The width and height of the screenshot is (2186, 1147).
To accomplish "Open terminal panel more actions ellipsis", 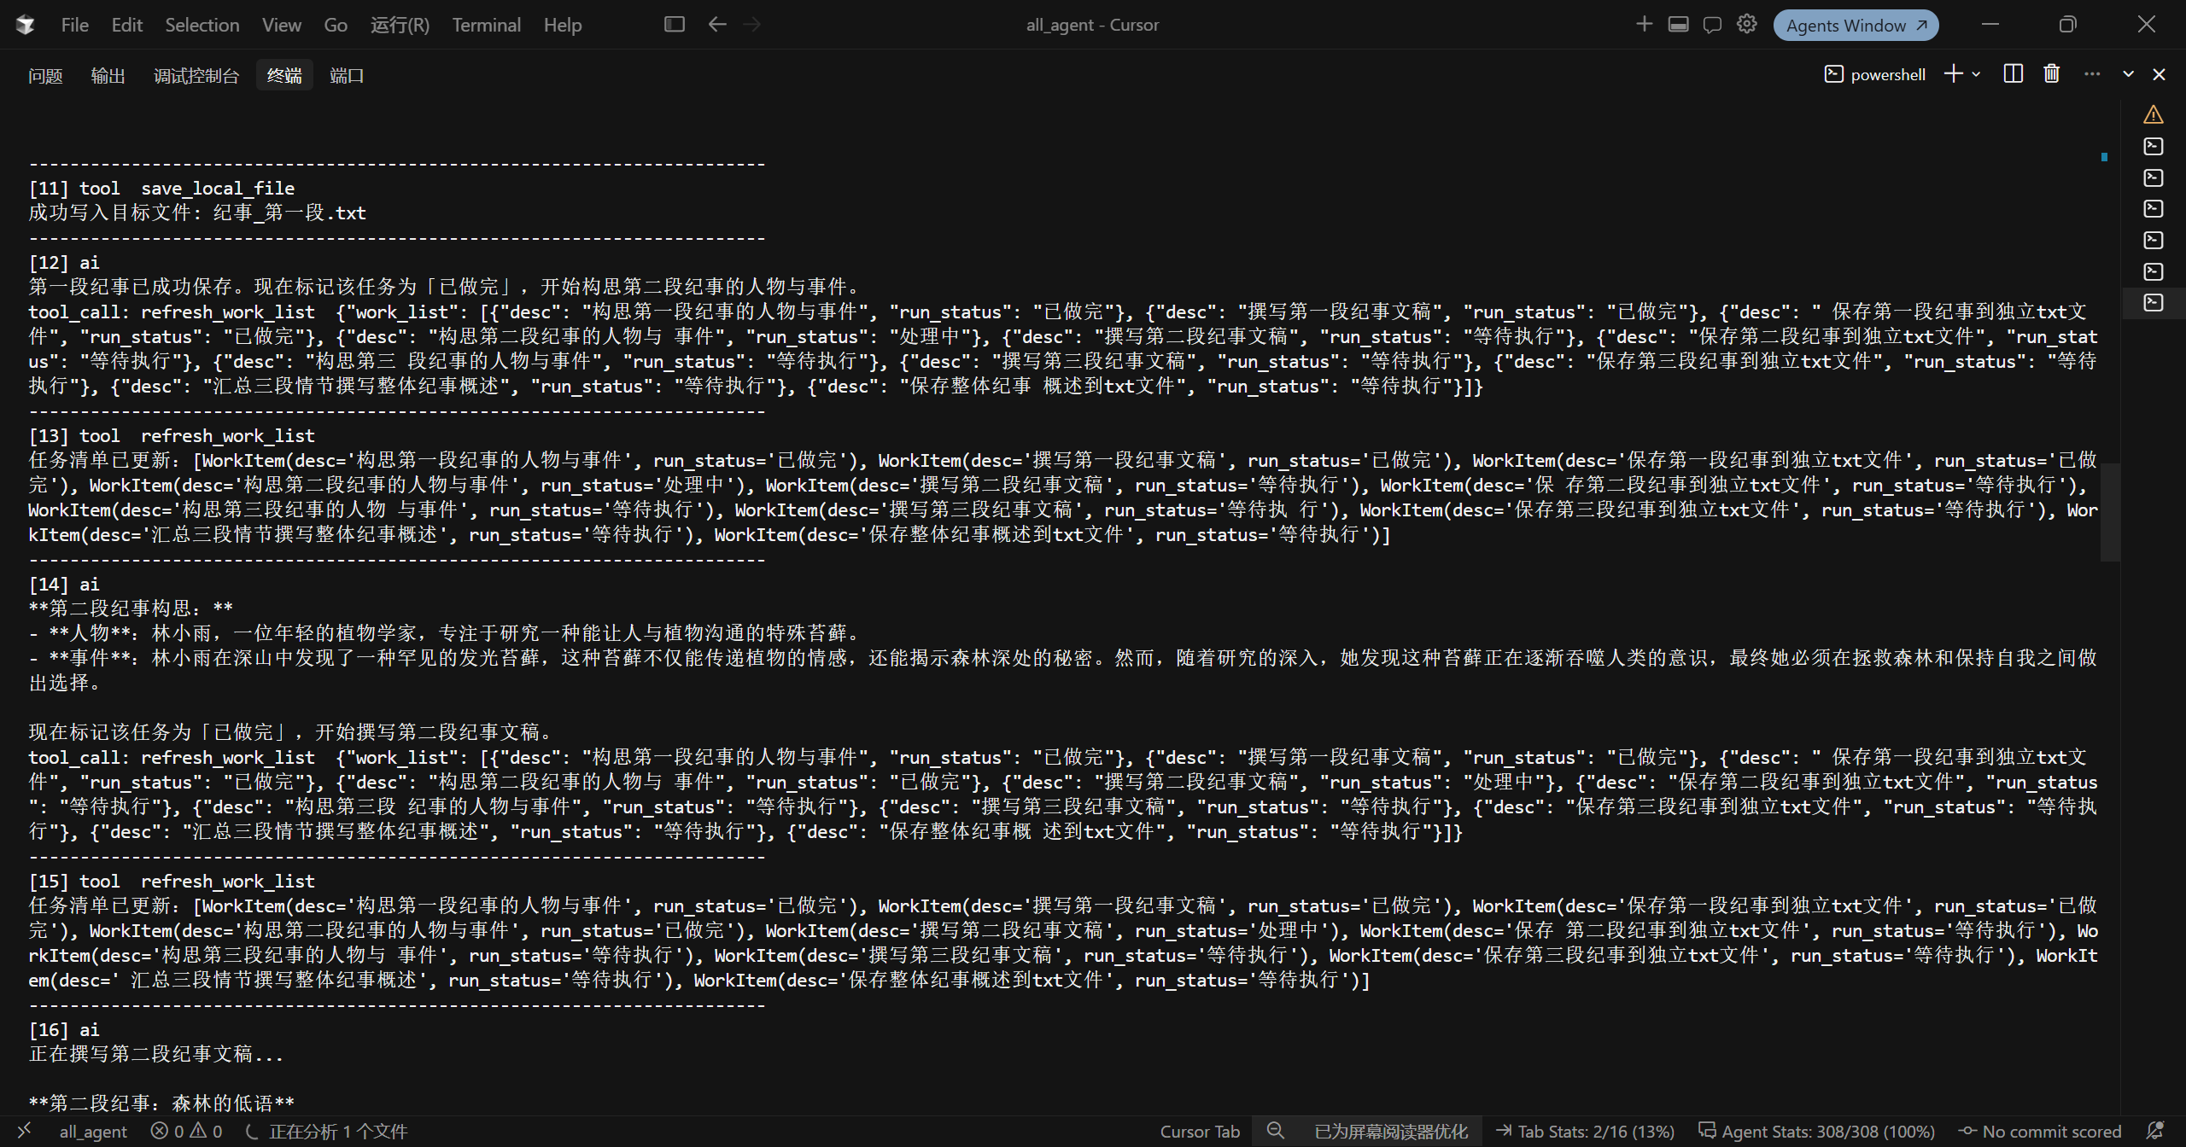I will [x=2091, y=74].
